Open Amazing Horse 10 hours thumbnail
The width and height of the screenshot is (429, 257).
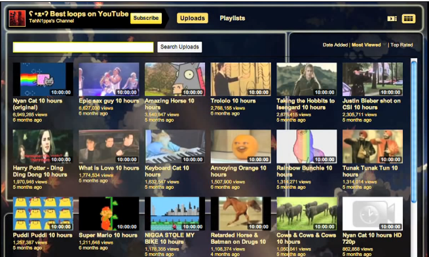(x=175, y=79)
